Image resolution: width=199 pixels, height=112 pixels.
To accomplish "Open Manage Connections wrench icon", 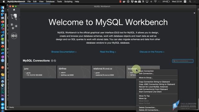I will (55, 61).
